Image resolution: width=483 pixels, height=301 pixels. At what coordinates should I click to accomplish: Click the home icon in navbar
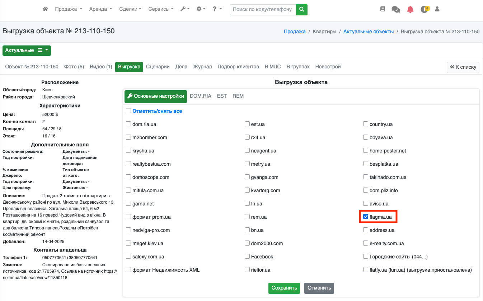click(45, 9)
